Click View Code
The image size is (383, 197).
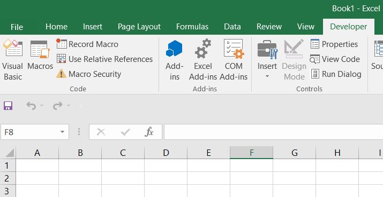[x=335, y=59]
